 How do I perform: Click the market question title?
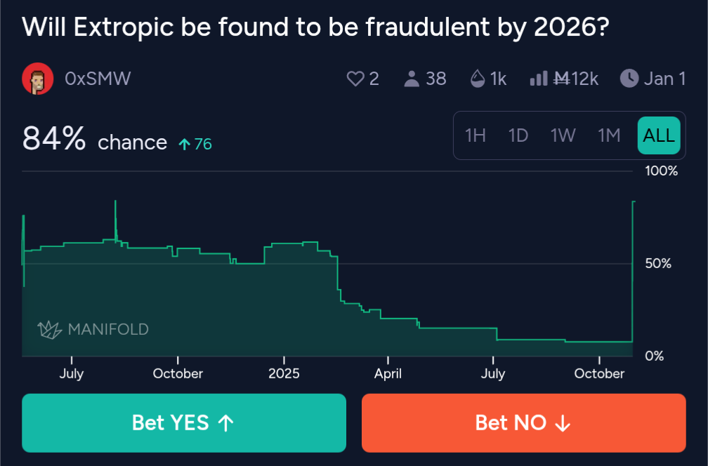(315, 27)
